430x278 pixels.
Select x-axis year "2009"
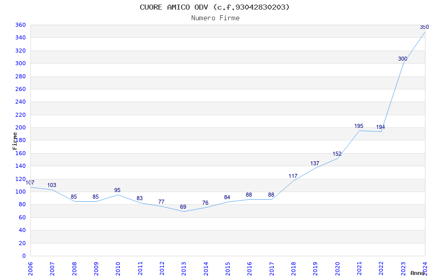click(x=96, y=269)
